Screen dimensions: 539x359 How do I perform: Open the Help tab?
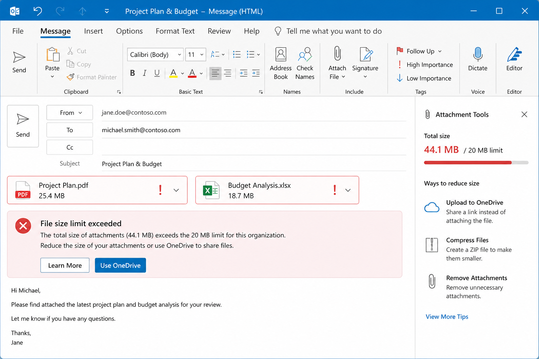tap(252, 31)
